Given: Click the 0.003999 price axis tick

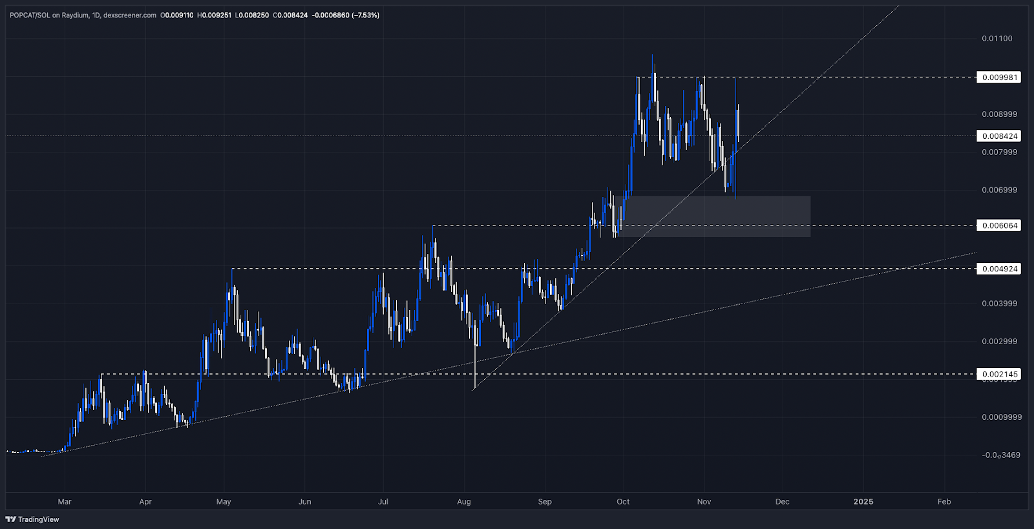Looking at the screenshot, I should tap(999, 304).
